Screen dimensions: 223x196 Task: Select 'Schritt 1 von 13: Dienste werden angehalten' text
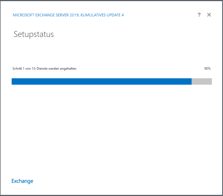click(44, 69)
